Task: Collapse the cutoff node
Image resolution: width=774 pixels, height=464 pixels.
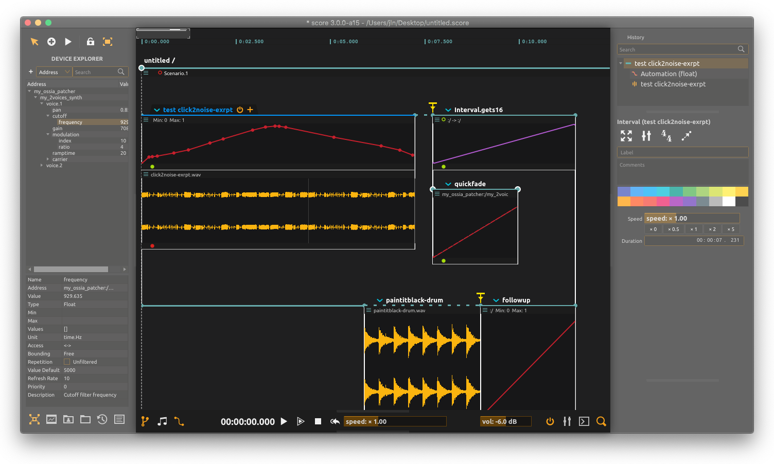Action: click(48, 116)
